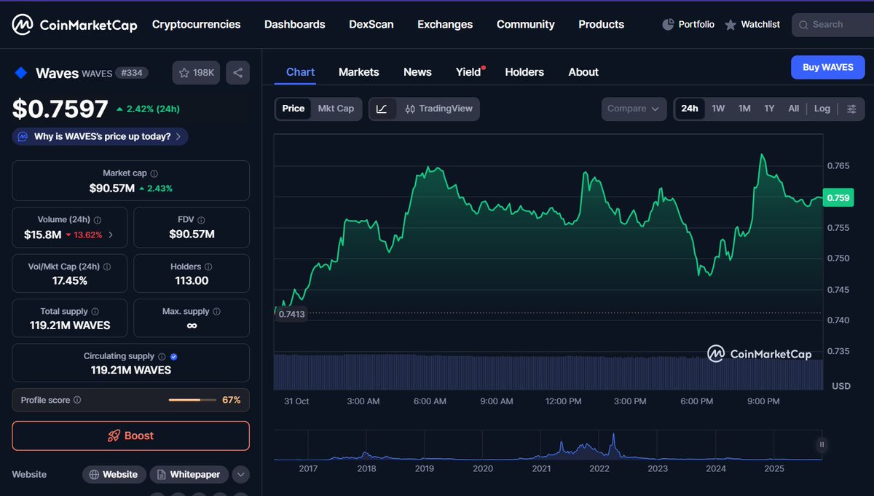
Task: Switch to the Markets tab
Action: click(359, 72)
